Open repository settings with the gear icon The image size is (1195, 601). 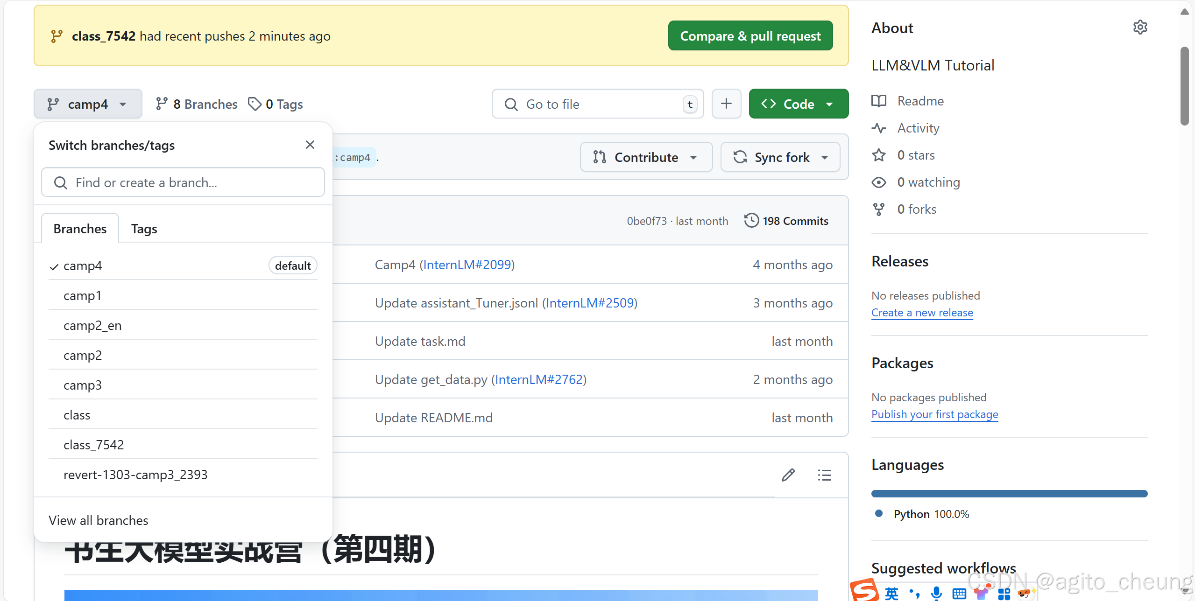1140,27
